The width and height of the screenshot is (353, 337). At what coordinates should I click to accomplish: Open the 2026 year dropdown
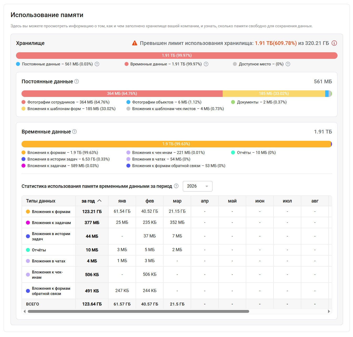pos(197,186)
